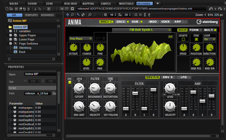Click the revert arrow icon in the file toolbar
Screen dimensions: 226x140
(24, 9)
